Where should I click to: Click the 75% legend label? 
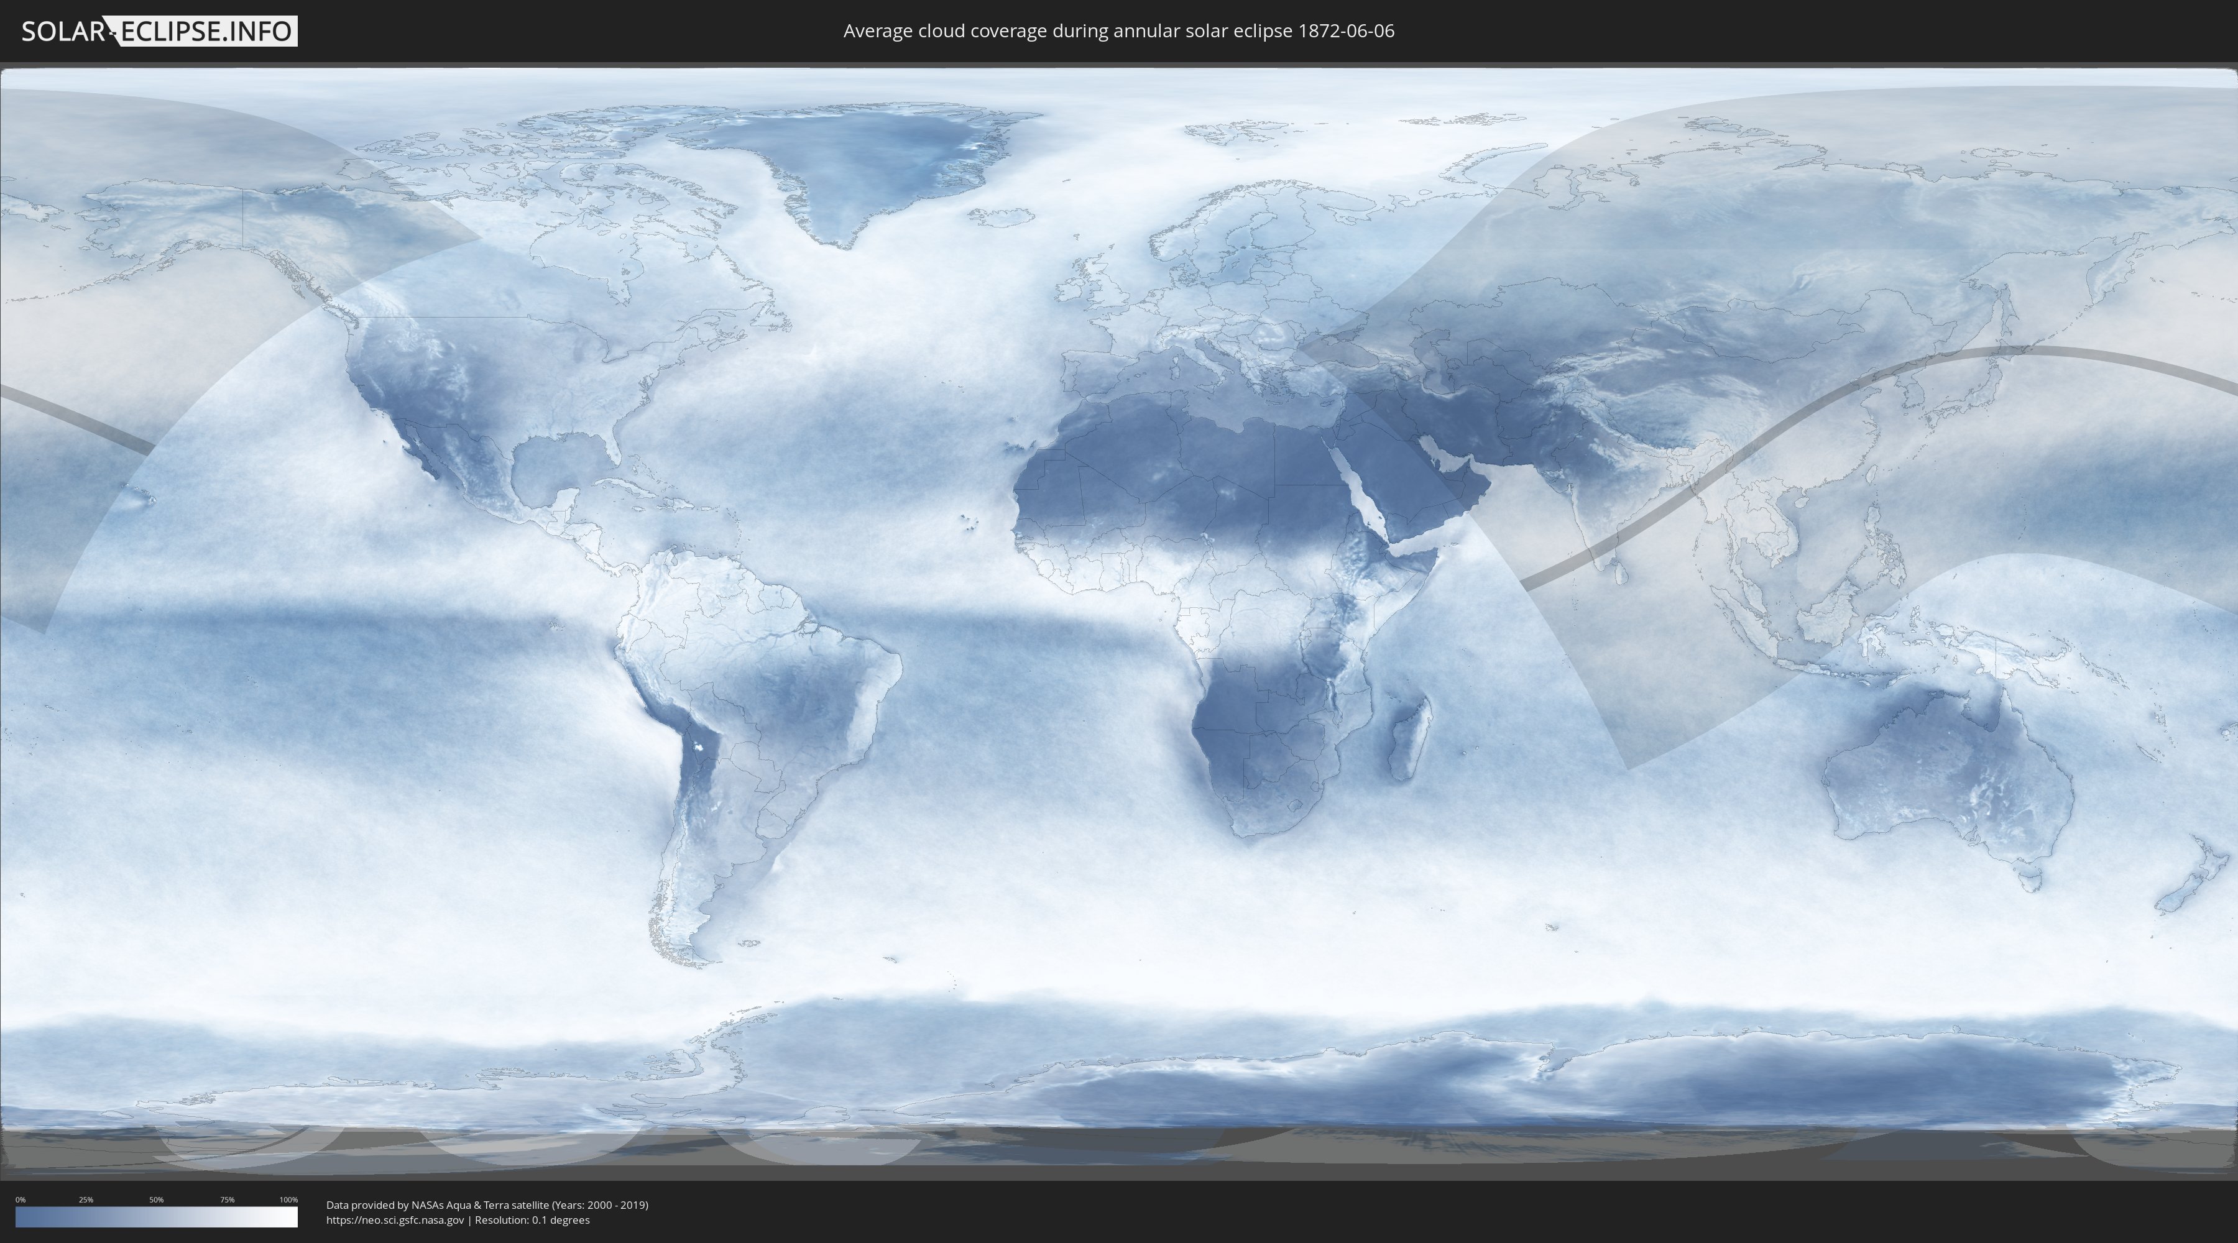click(227, 1199)
